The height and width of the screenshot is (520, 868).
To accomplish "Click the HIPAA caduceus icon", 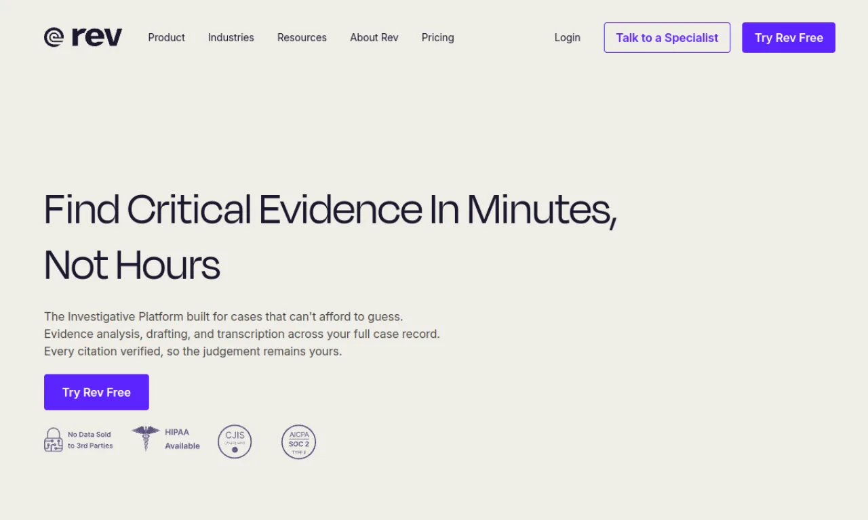I will coord(145,438).
